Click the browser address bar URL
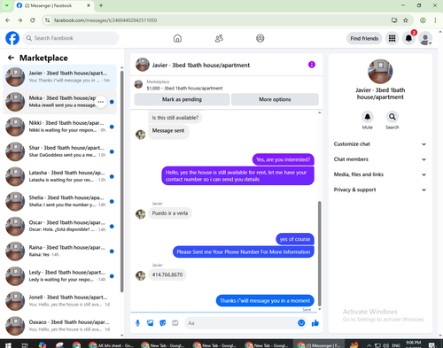This screenshot has height=348, width=443. (x=105, y=20)
